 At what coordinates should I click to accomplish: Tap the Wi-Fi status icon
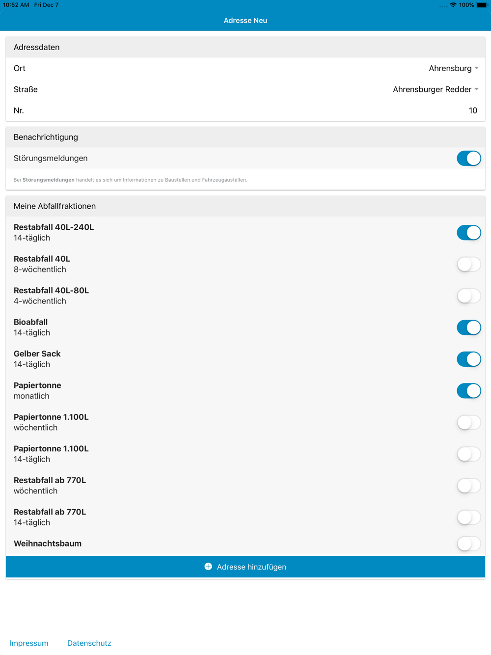(x=453, y=5)
